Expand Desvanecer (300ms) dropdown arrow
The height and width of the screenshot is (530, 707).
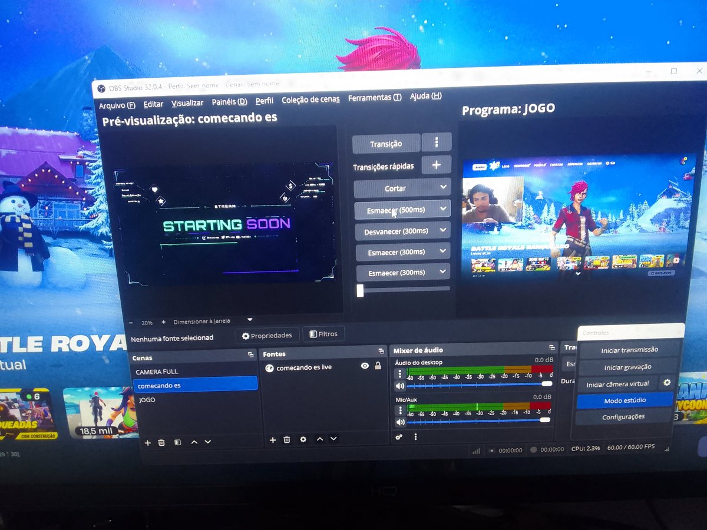pos(443,230)
